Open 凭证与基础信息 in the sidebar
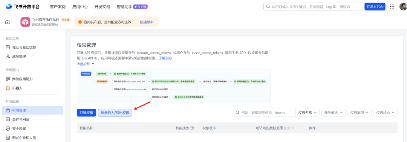 (x=32, y=47)
